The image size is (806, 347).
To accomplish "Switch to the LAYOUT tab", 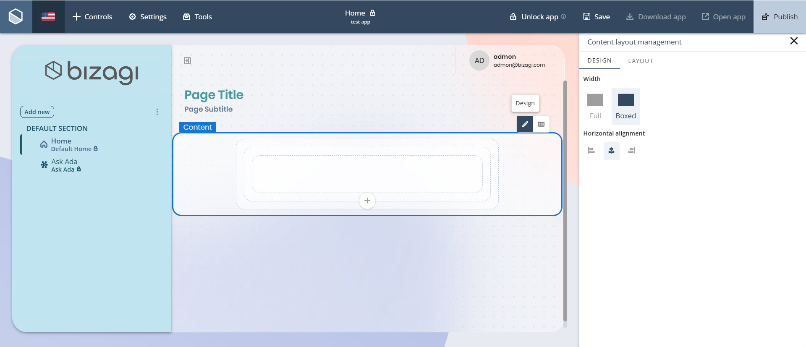I will pyautogui.click(x=640, y=61).
